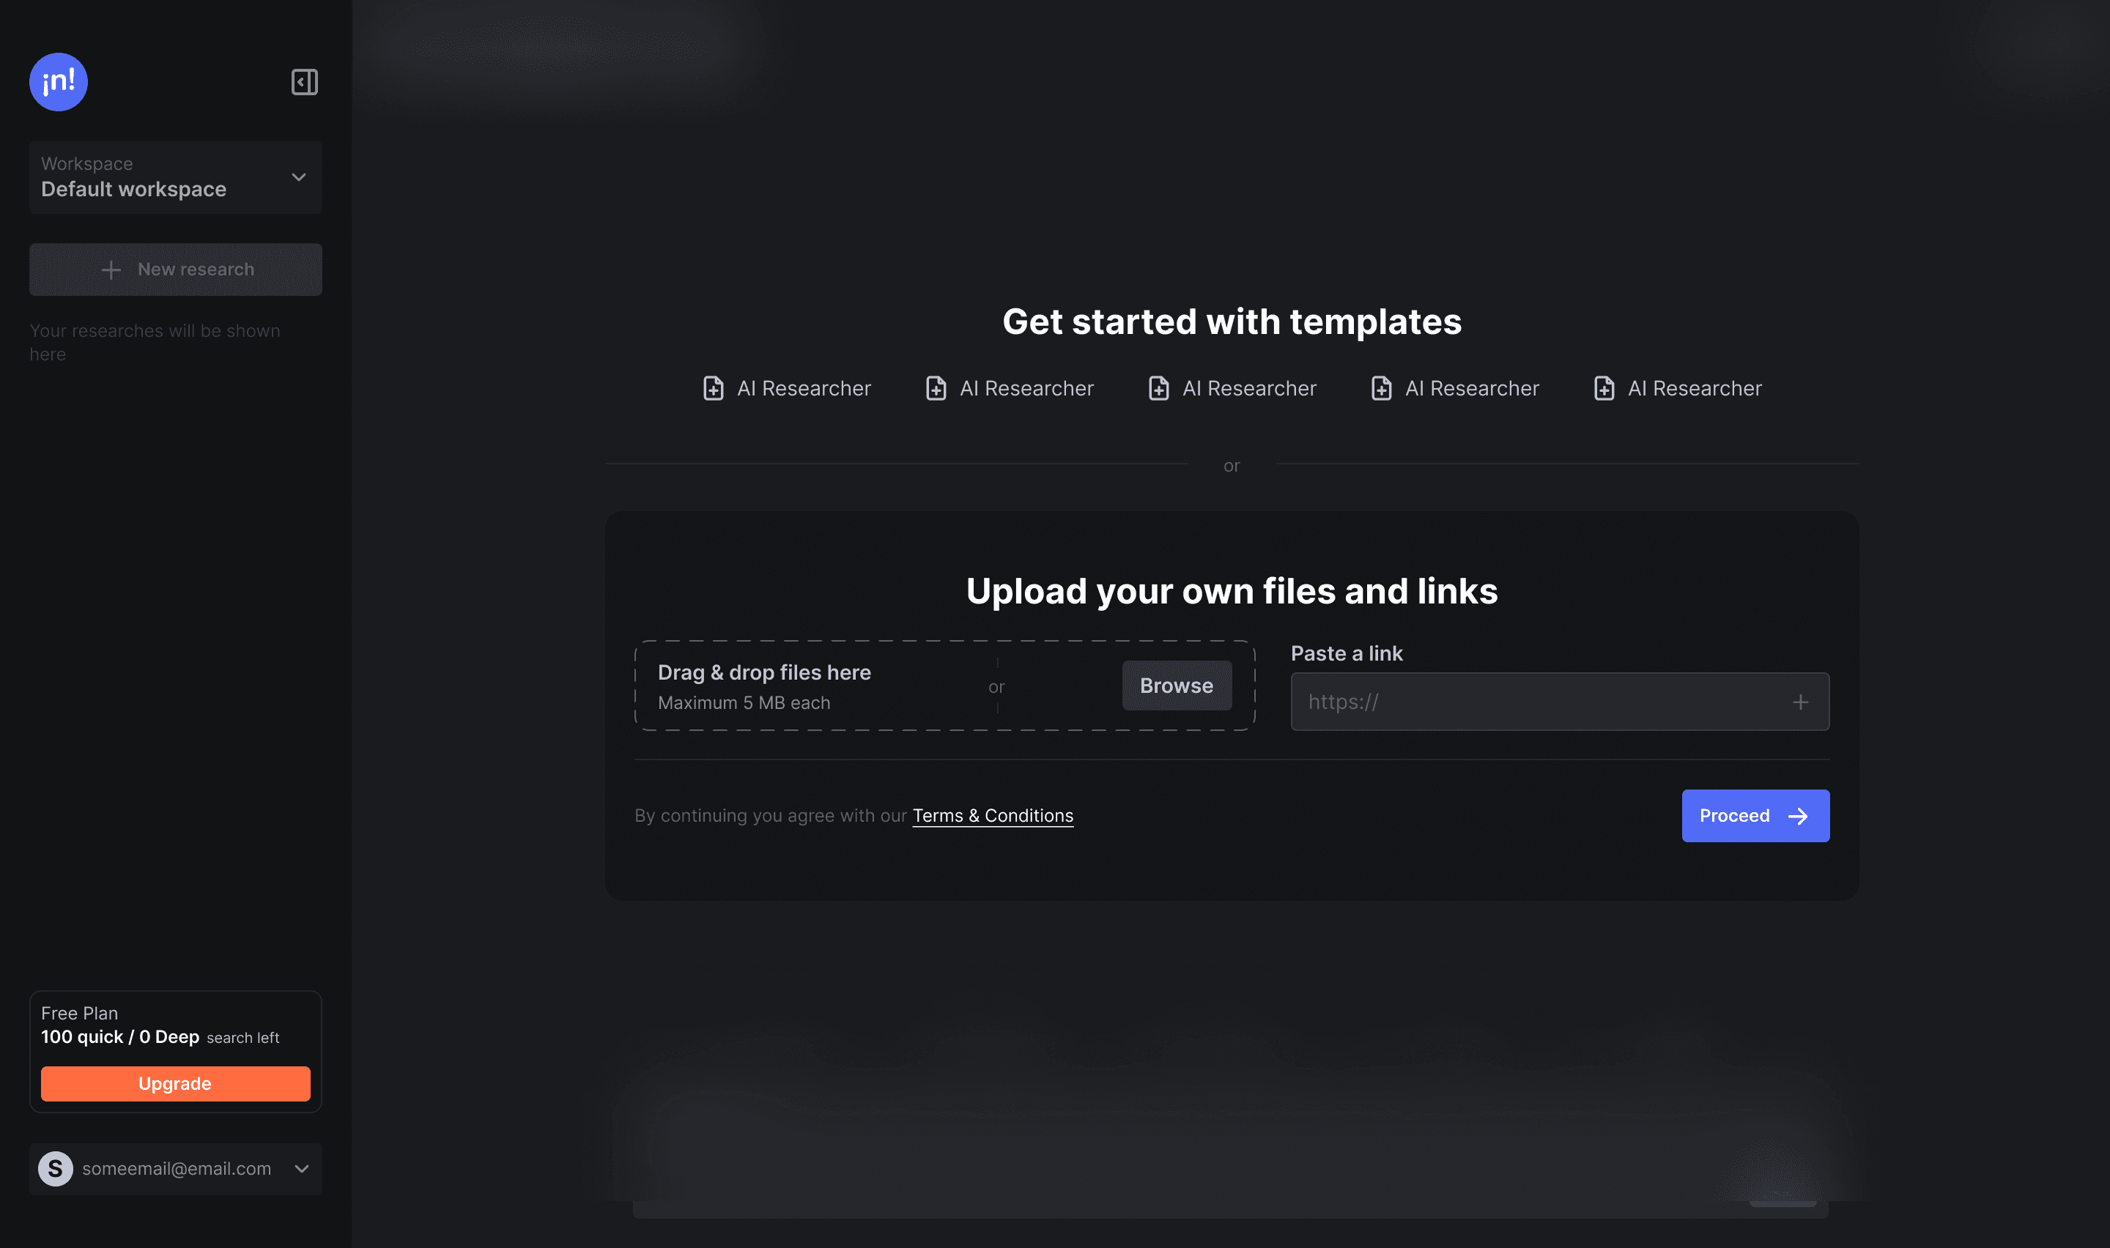The image size is (2110, 1248).
Task: Click the second AI Researcher template icon
Action: click(x=936, y=388)
